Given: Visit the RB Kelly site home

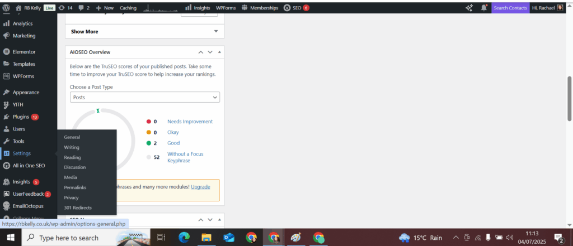Looking at the screenshot, I should (29, 8).
